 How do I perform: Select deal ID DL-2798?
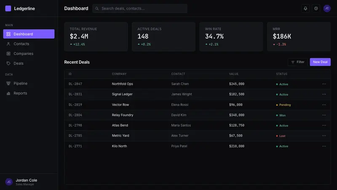75,125
